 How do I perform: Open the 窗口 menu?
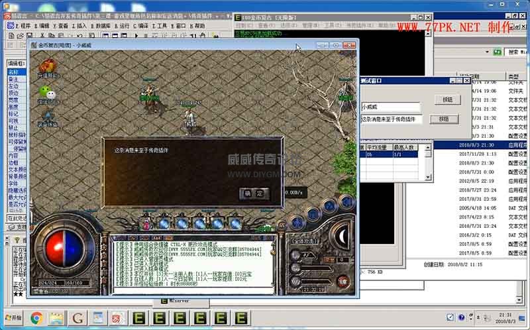178,26
